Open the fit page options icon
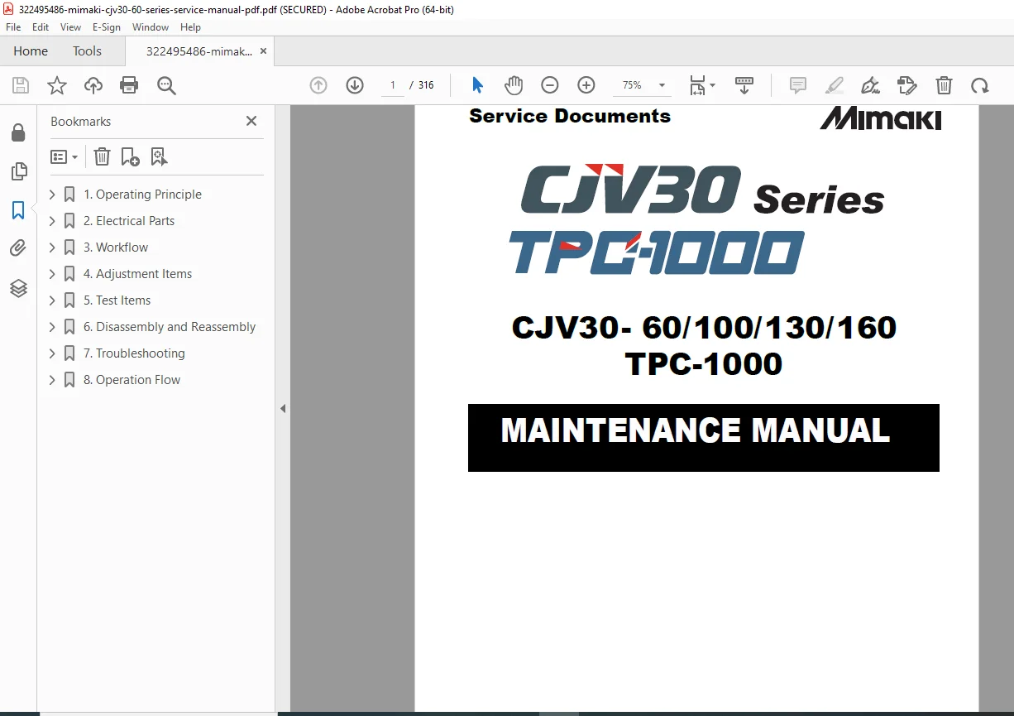Image resolution: width=1014 pixels, height=716 pixels. [x=702, y=85]
